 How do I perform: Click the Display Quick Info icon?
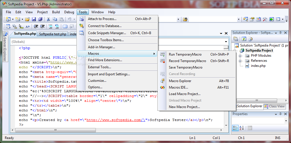[x=21, y=26]
